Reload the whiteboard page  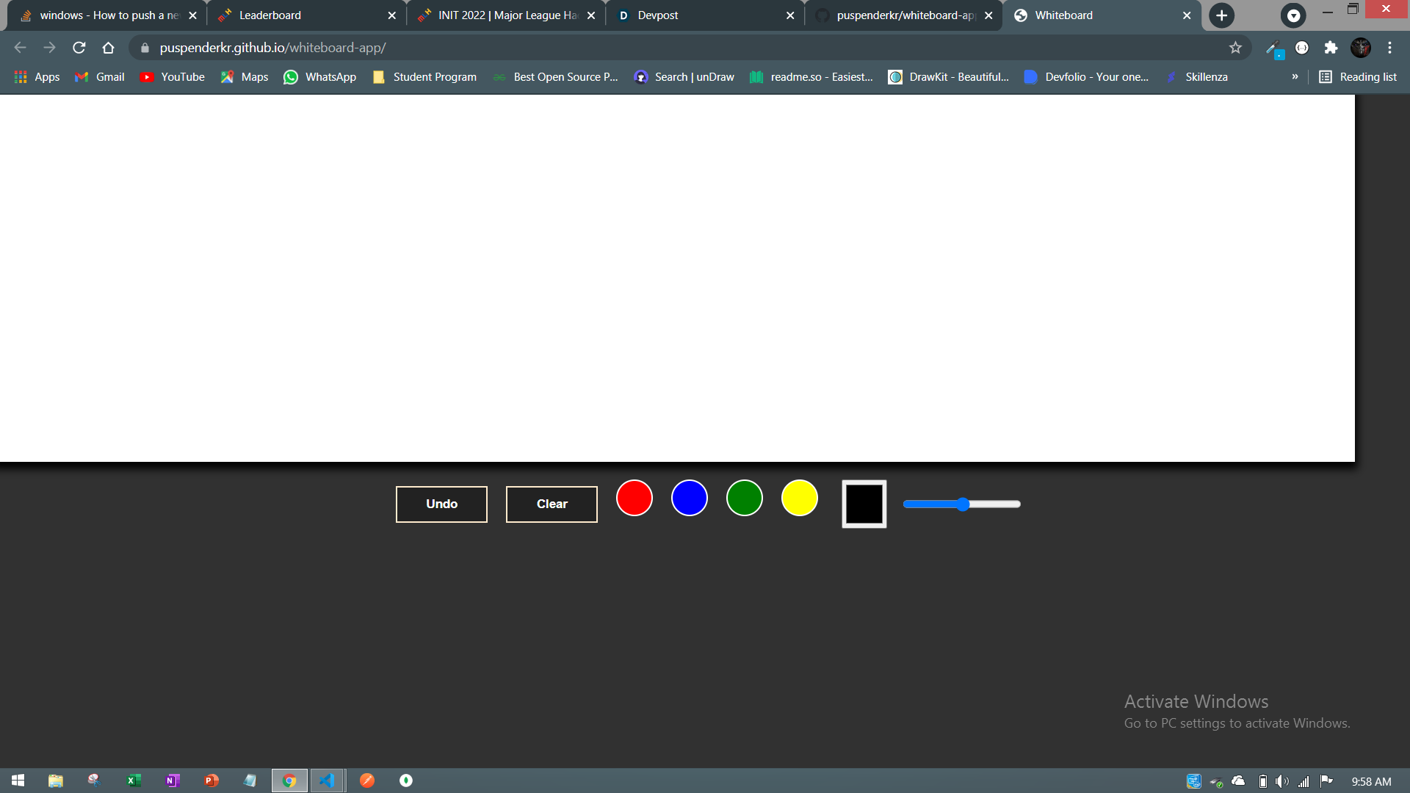(x=79, y=48)
